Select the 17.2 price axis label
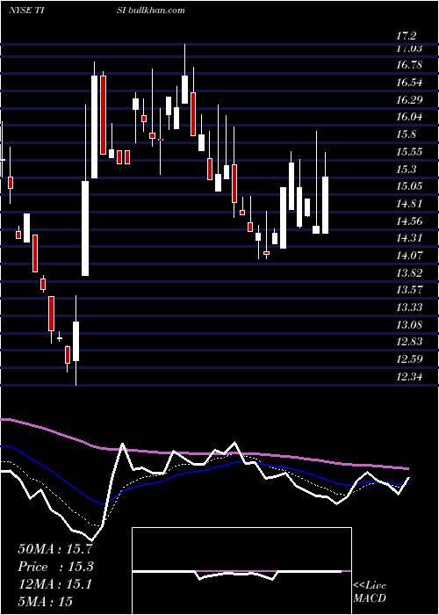Screen dimensions: 439x615 click(x=406, y=36)
